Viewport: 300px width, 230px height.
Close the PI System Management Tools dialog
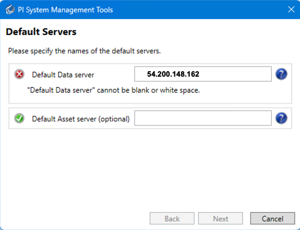click(x=291, y=9)
